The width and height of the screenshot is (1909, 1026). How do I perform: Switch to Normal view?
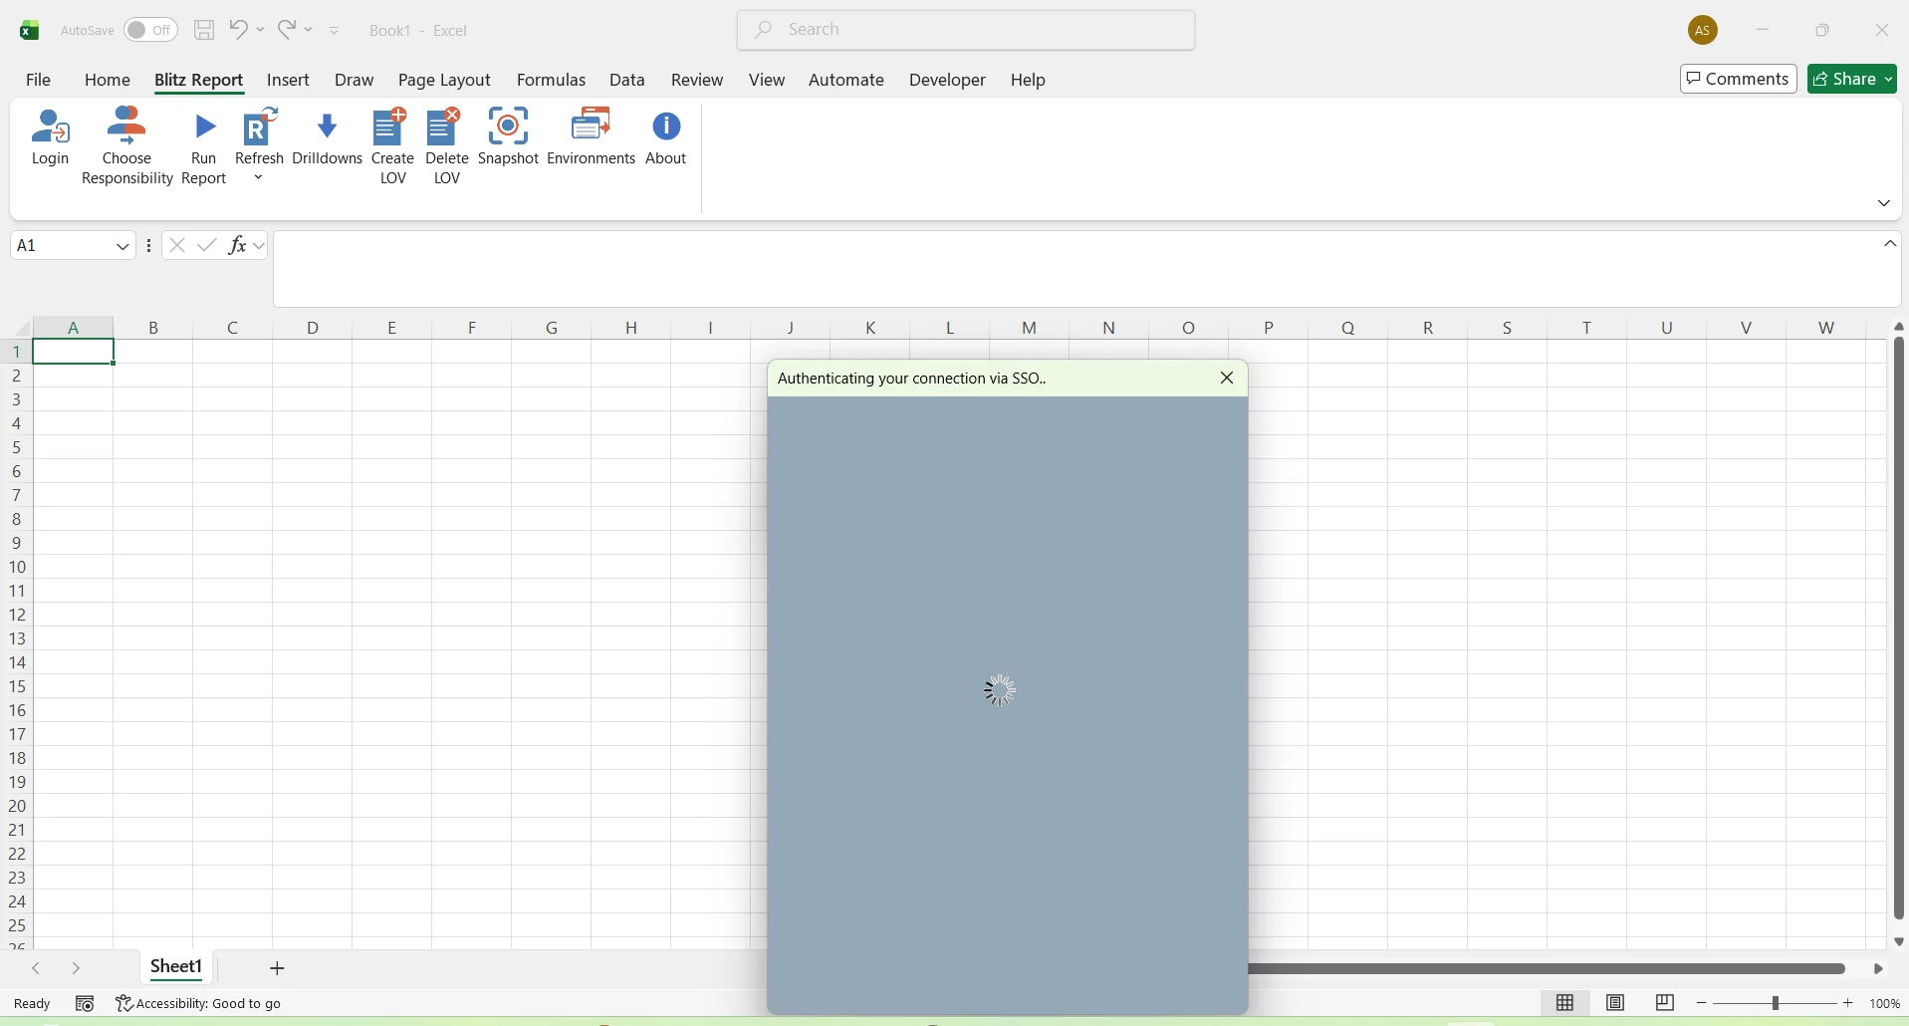pos(1565,1003)
